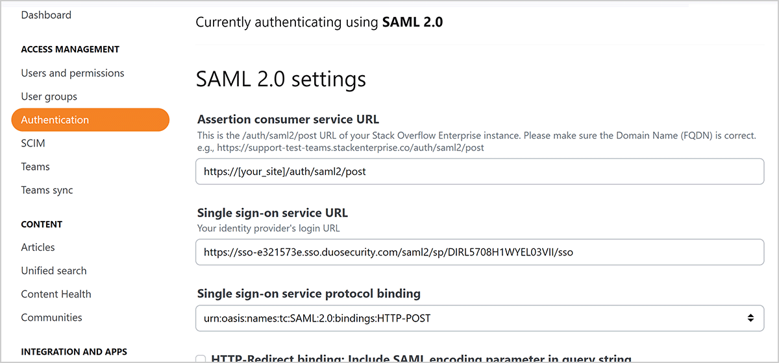Click the 'Currently authenticating using SAML 2.0' text

click(319, 23)
